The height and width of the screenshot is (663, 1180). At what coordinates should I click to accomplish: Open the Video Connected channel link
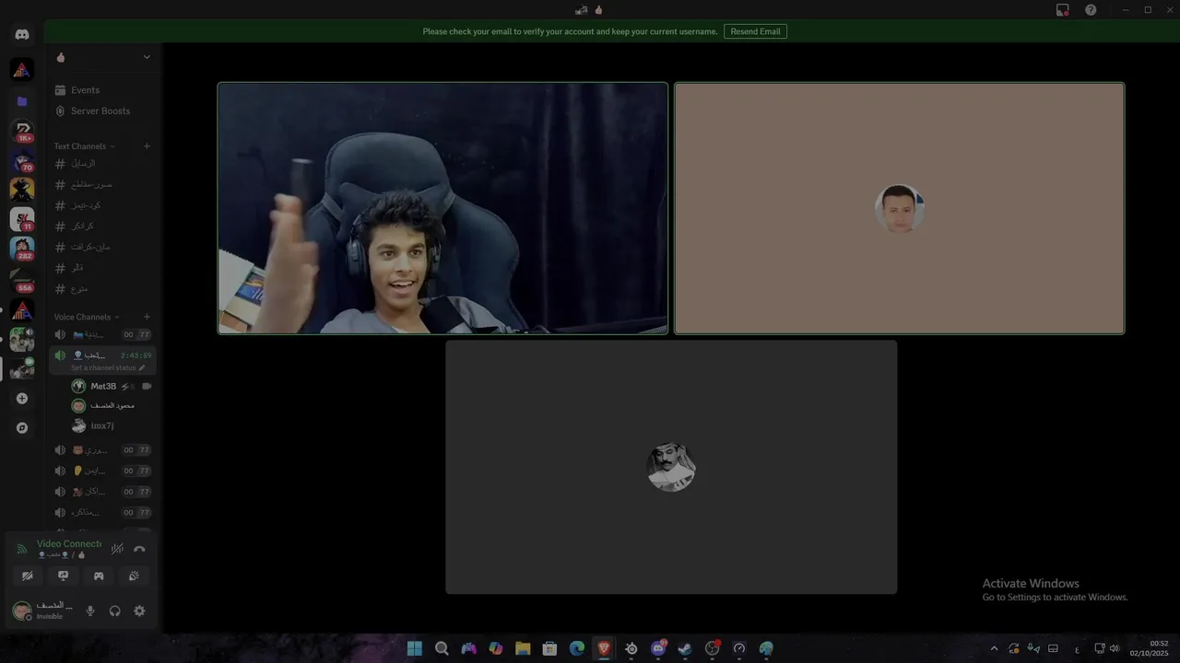(x=68, y=544)
